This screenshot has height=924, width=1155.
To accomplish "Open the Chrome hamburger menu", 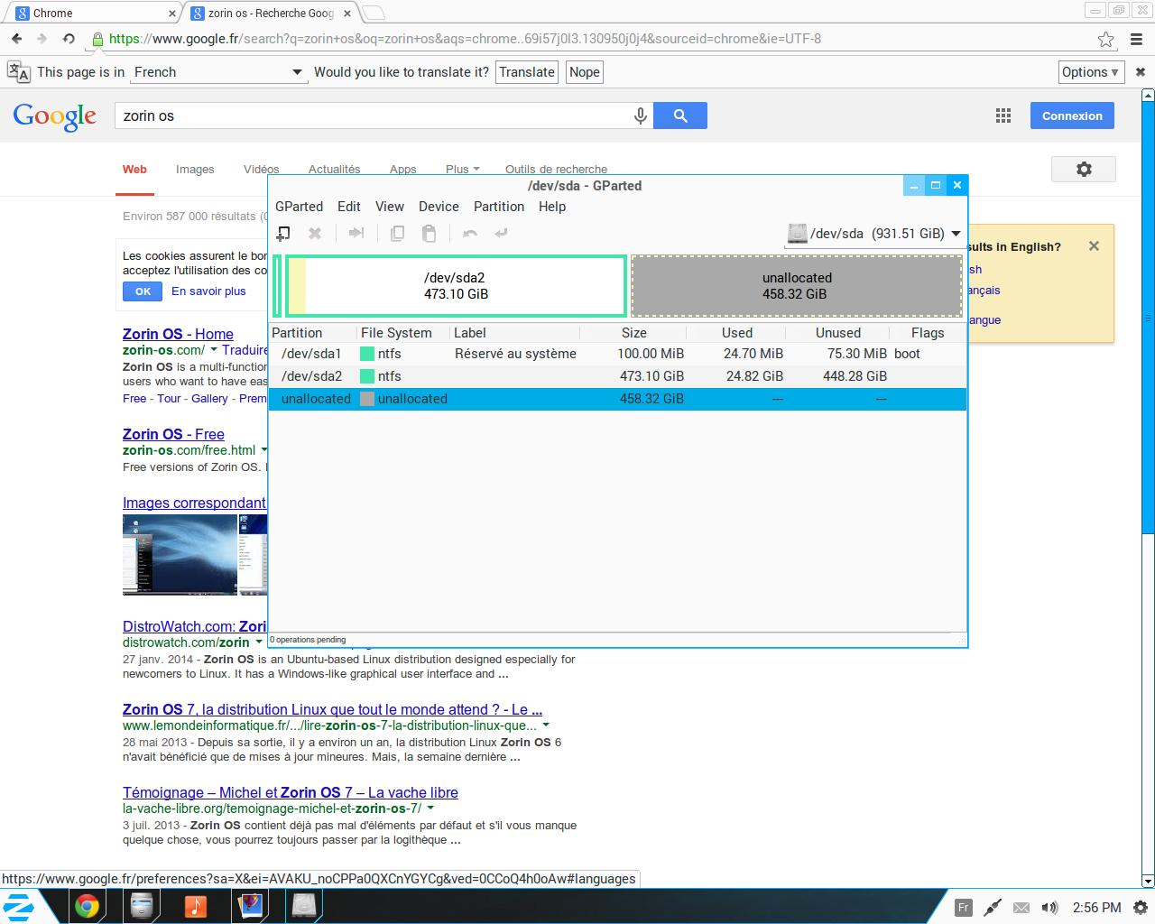I will pos(1136,39).
